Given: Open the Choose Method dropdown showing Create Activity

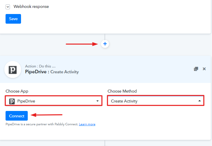Looking at the screenshot, I should point(155,101).
